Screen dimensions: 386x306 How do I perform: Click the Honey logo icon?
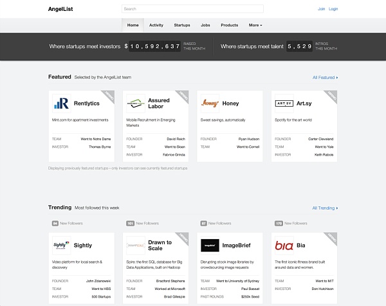(x=210, y=104)
